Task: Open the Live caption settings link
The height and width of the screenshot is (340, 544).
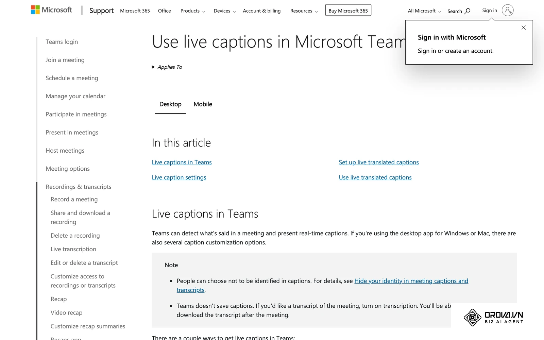Action: click(x=179, y=177)
